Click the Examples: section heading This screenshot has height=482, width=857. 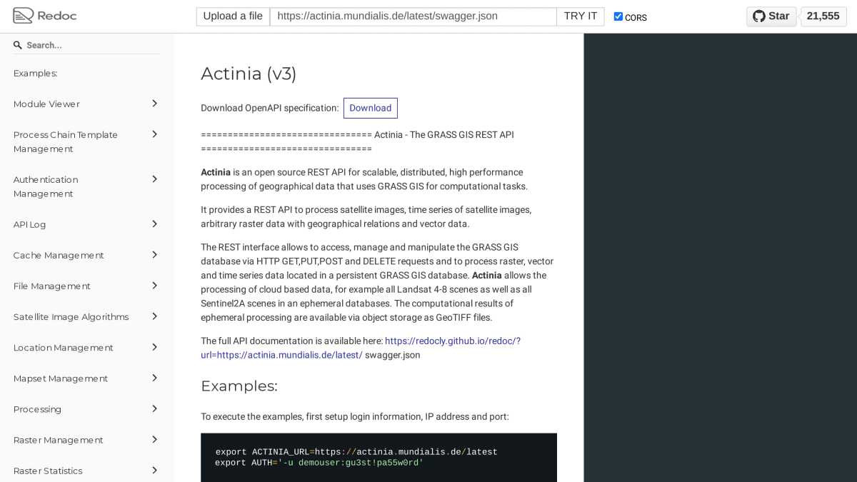pos(239,386)
